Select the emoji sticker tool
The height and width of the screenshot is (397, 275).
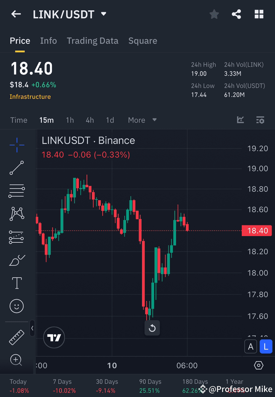pos(17,306)
